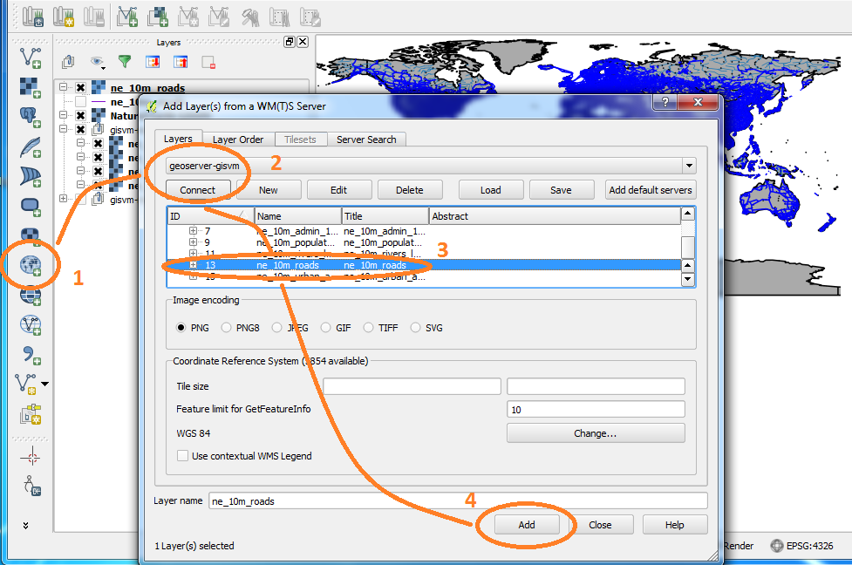Screen dimensions: 852x565
Task: Collapse the Natur layer tree node
Action: 64,115
